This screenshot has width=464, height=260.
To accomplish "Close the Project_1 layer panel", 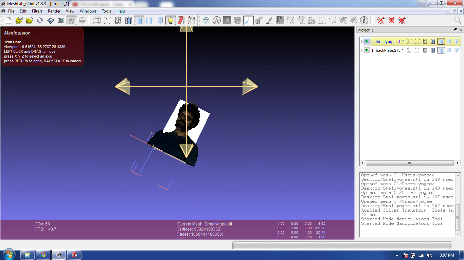I will tap(461, 30).
